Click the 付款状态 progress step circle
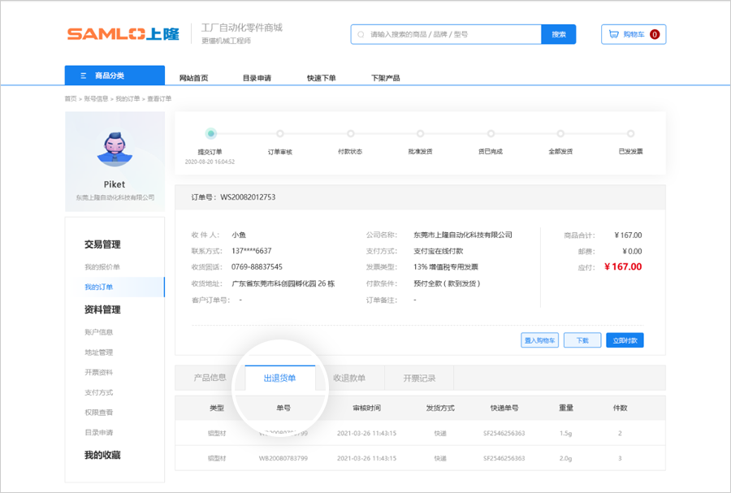 [350, 133]
